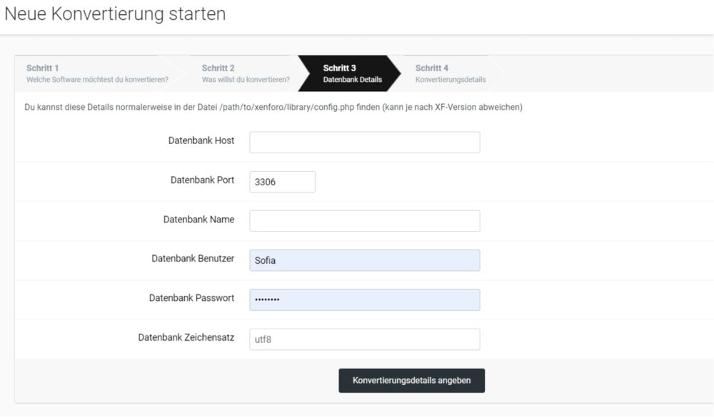
Task: Focus the Datenbank Port field showing 3306
Action: tap(281, 181)
